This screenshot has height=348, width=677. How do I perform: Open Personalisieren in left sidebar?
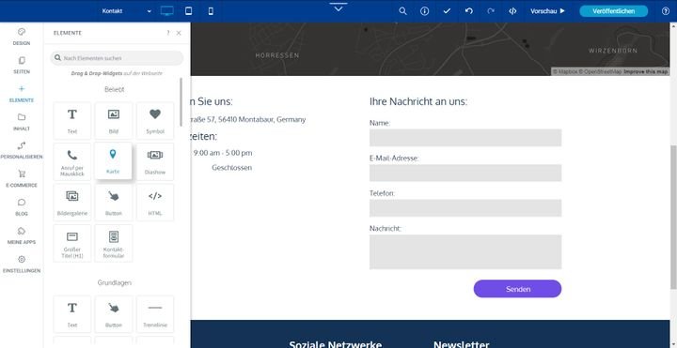click(22, 150)
